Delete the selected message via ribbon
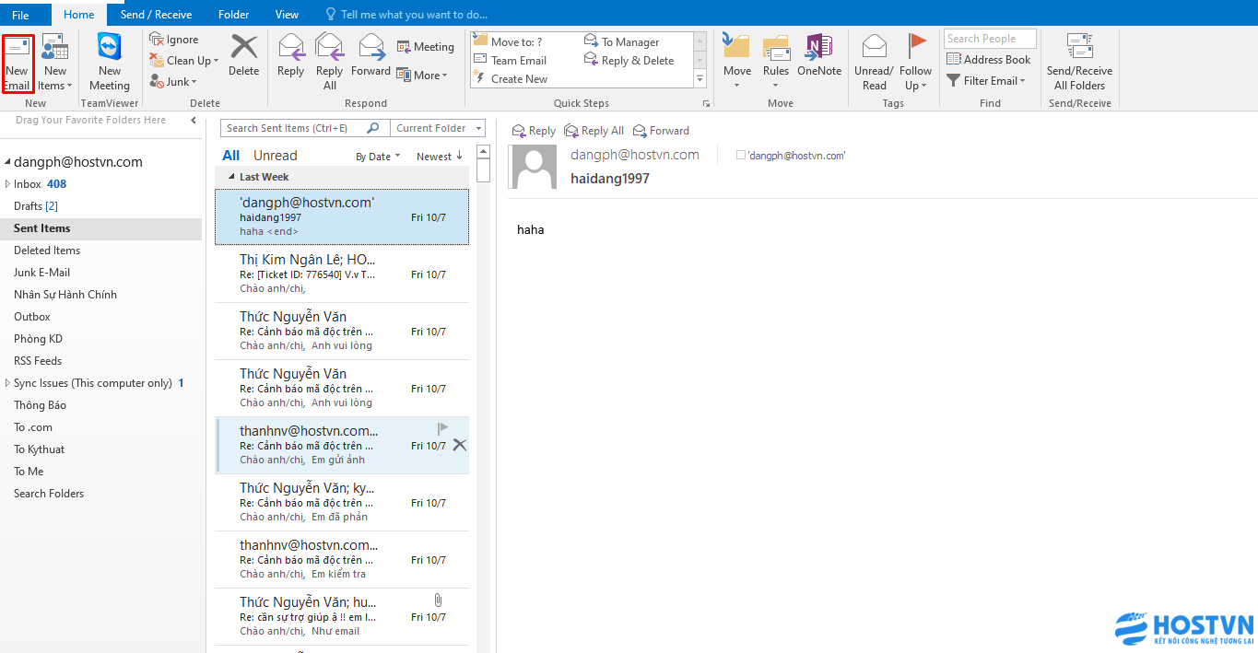 click(x=244, y=55)
